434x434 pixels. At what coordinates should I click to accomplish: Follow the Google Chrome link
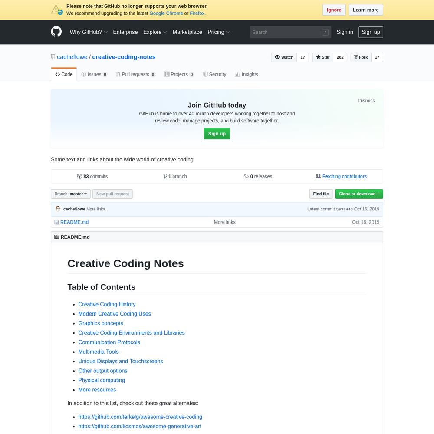[166, 13]
